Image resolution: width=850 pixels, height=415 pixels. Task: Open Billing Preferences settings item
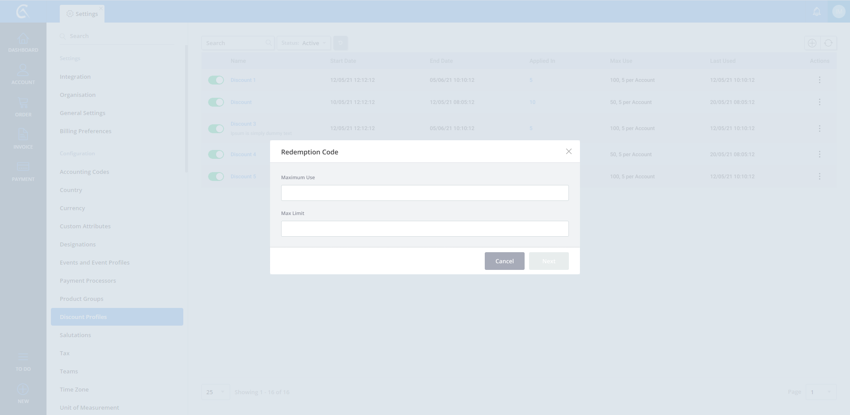pos(85,131)
